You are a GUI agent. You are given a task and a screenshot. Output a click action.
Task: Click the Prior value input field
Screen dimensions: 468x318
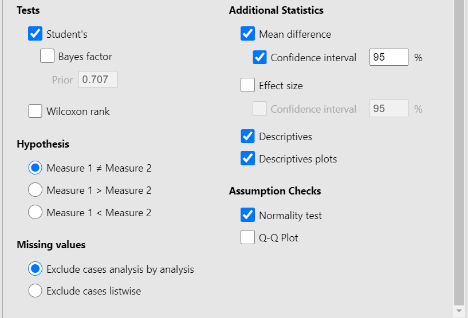coord(98,79)
